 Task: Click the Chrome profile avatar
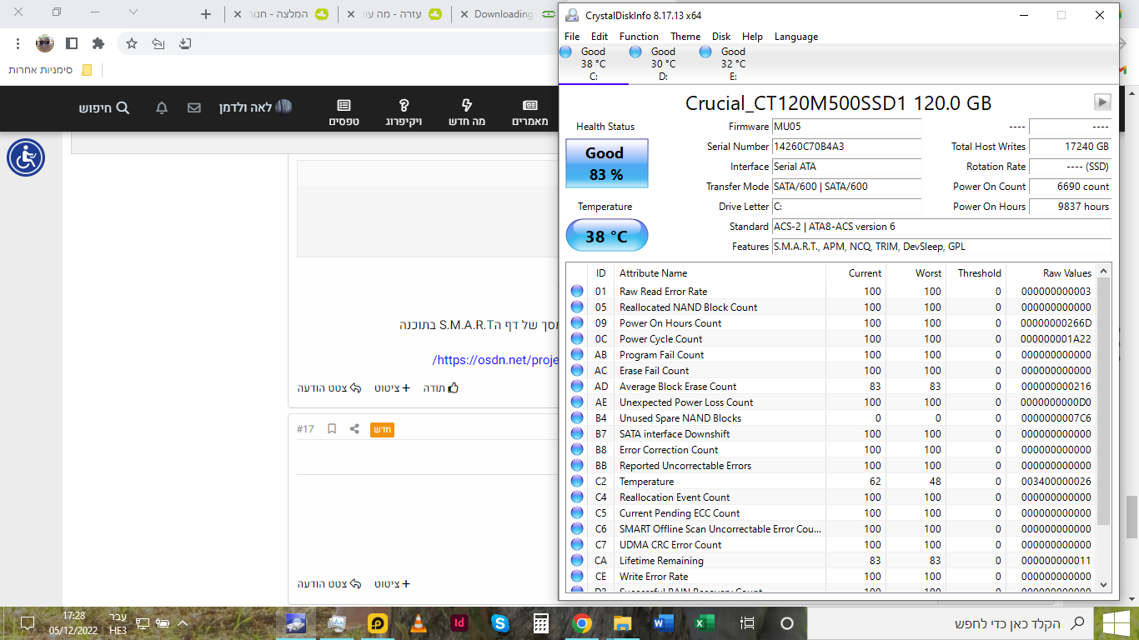(45, 43)
